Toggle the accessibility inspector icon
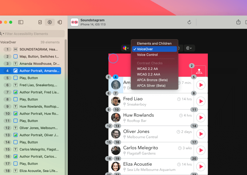Viewport: 247px width, 175px height. (x=50, y=22)
